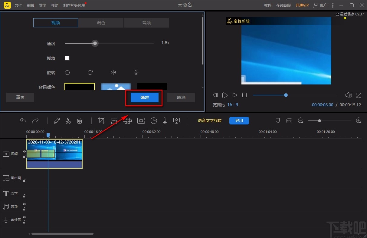Screen dimensions: 367x238
Task: Mute the audio track
Action: click(24, 204)
